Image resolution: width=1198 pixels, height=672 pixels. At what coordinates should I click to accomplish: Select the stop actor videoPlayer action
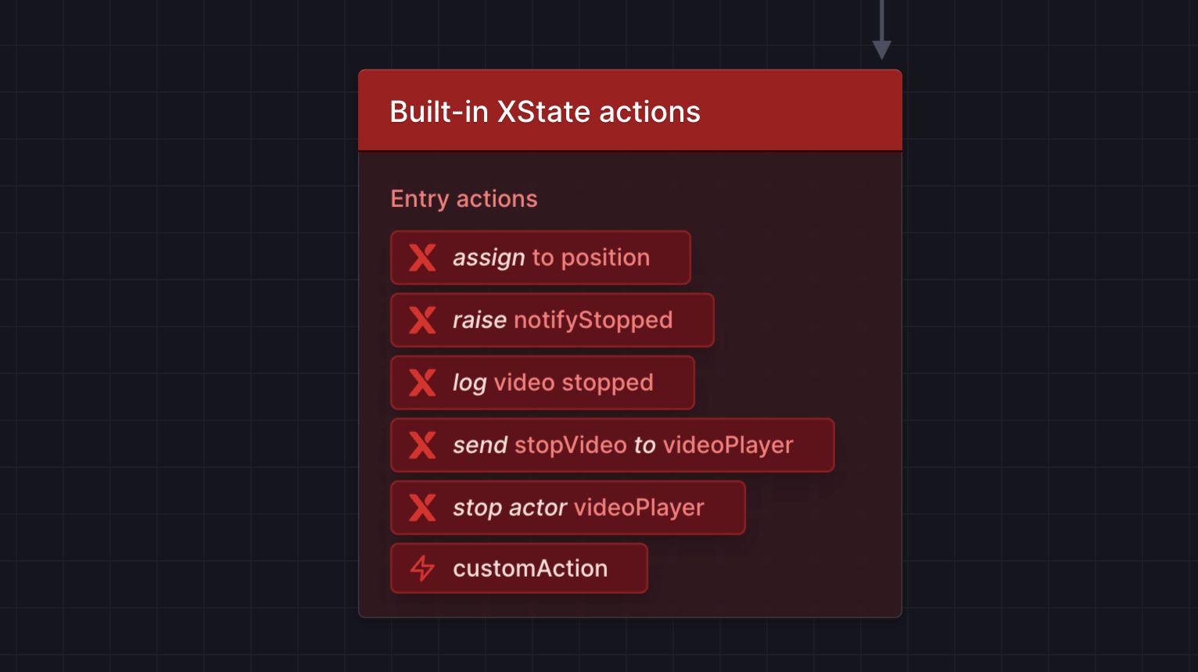click(x=568, y=508)
